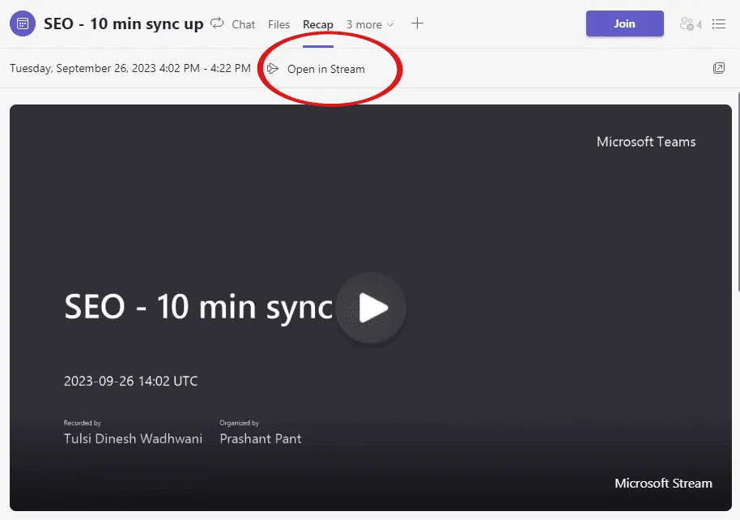740x520 pixels.
Task: Open the Files tab
Action: [x=279, y=24]
